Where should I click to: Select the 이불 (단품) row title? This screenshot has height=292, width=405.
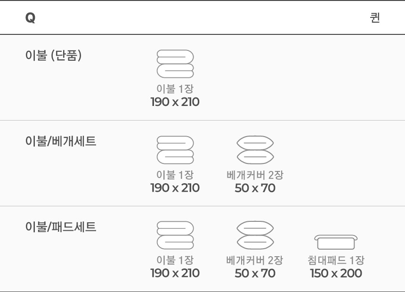tap(54, 55)
